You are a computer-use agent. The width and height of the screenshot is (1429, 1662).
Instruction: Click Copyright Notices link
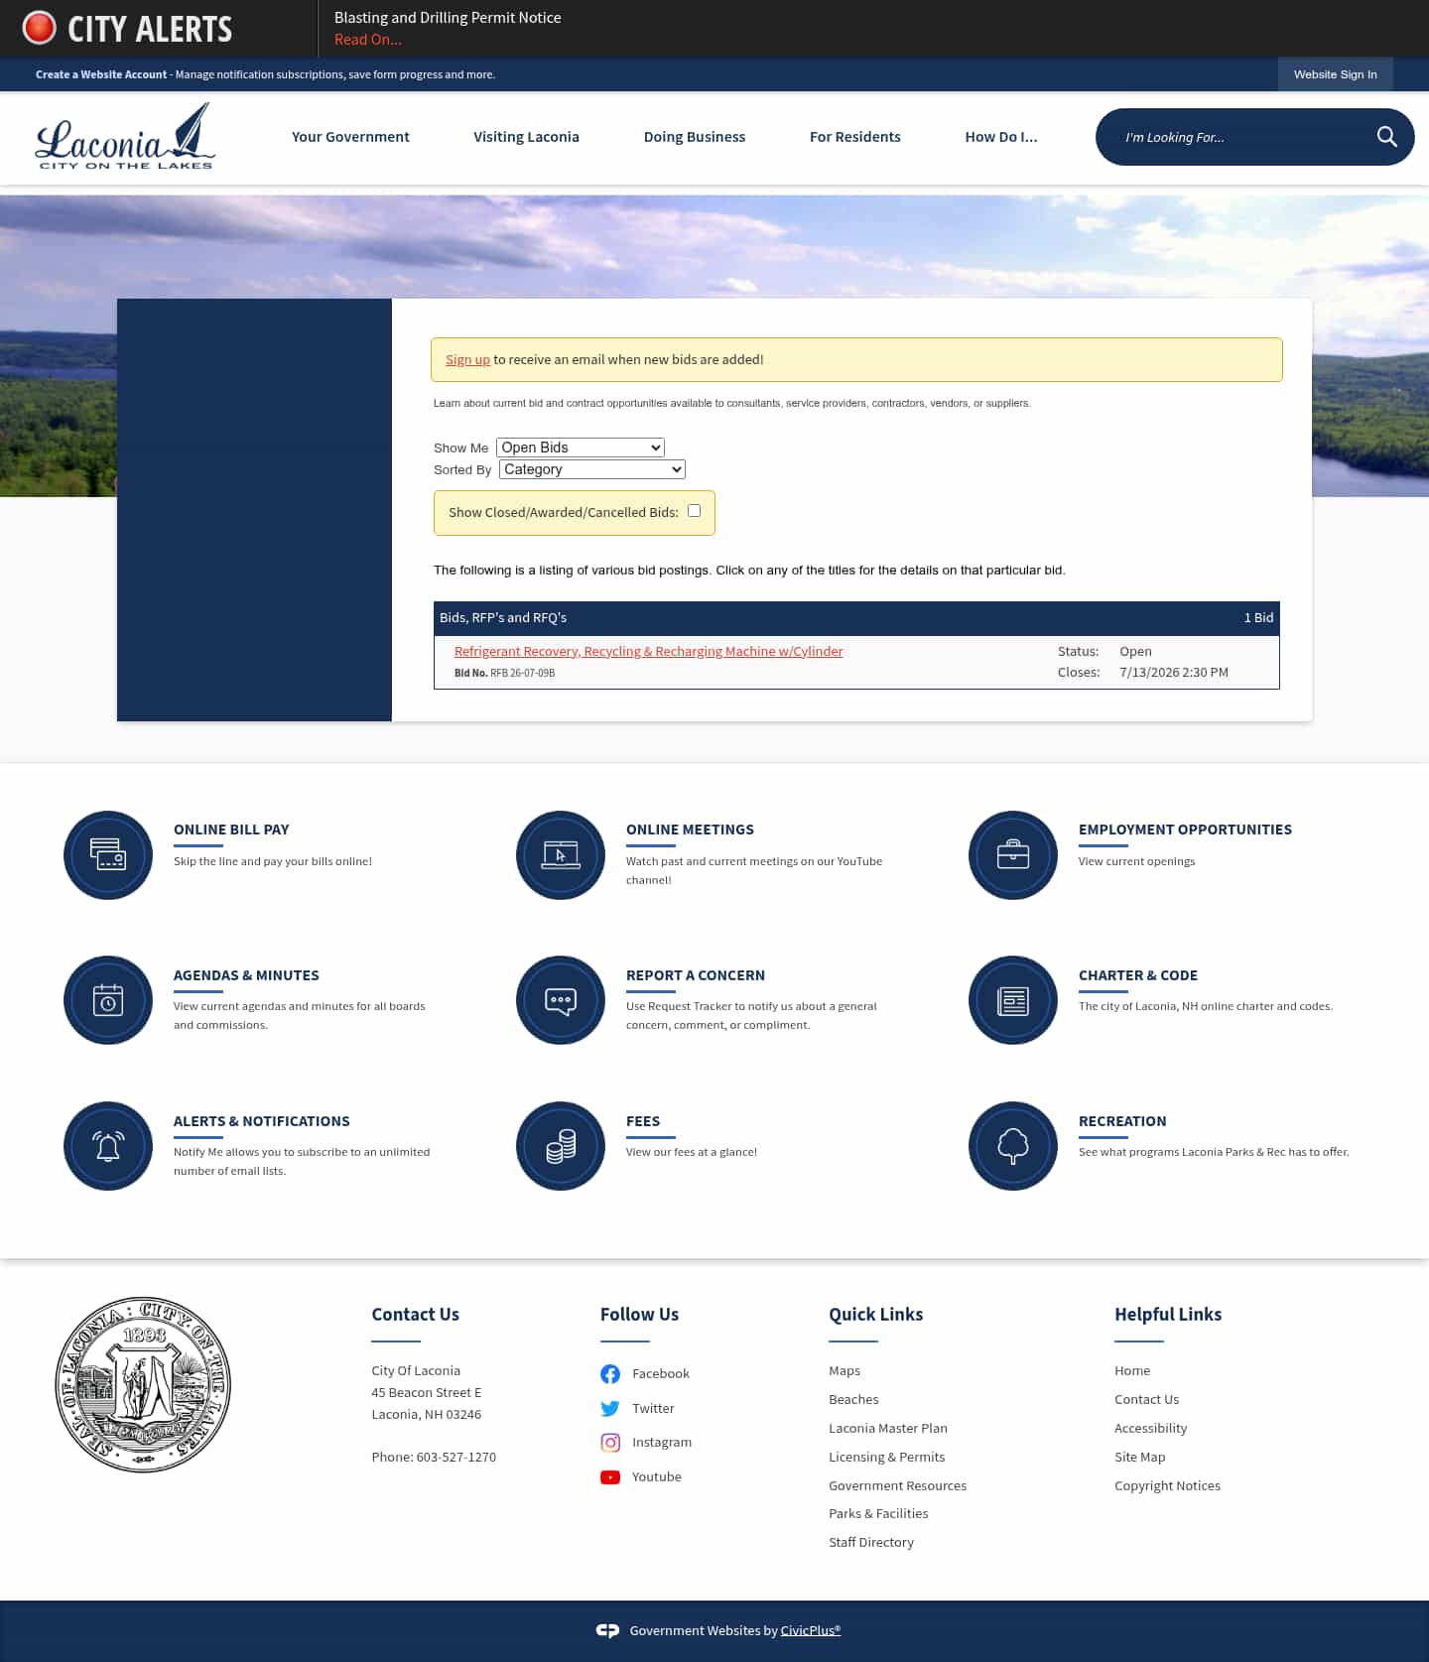(1167, 1486)
